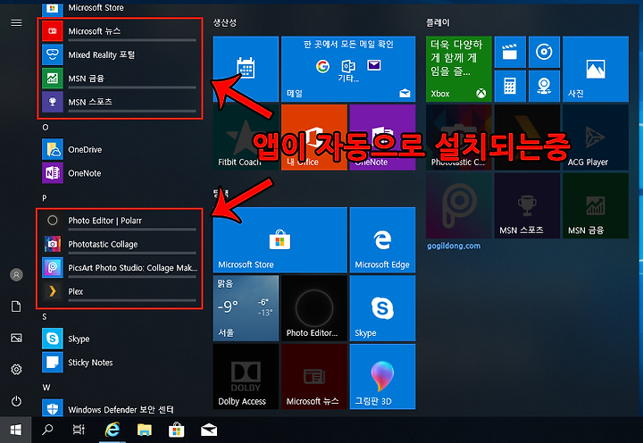The height and width of the screenshot is (443, 643).
Task: Open the Photo Editor tile
Action: coord(314,308)
